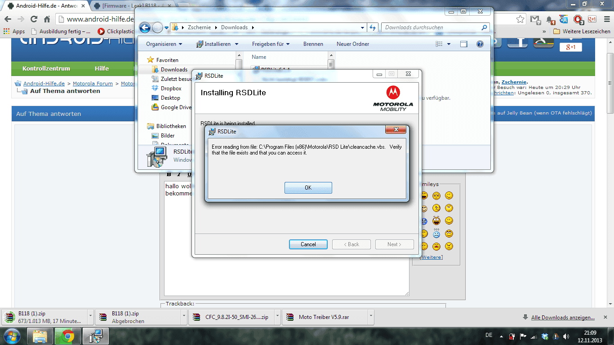Open the Explorer view options dropdown arrow
Screen dimensions: 614x345
tap(449, 44)
